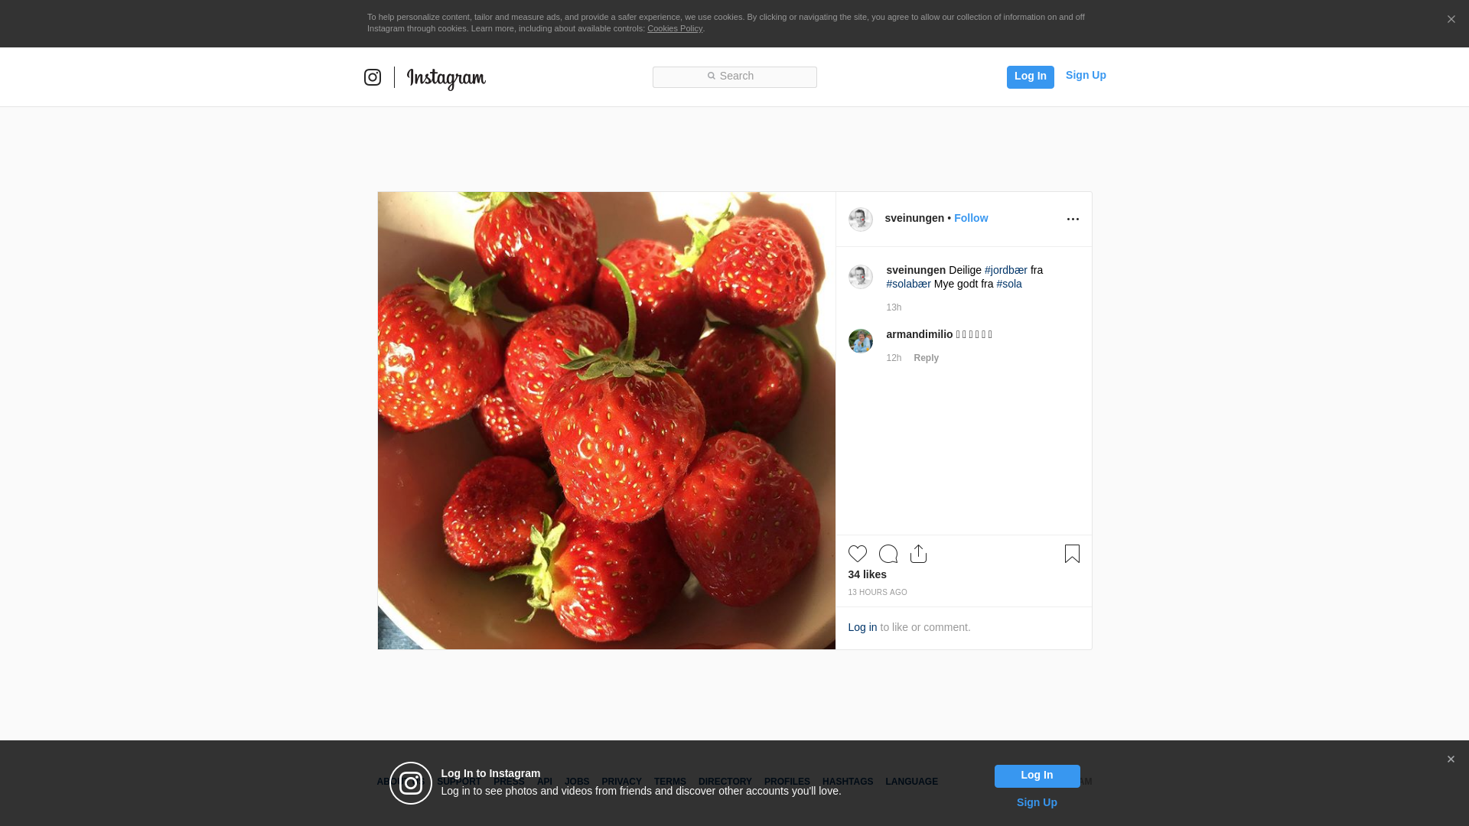Viewport: 1469px width, 826px height.
Task: Close the bottom login prompt banner
Action: pos(1451,759)
